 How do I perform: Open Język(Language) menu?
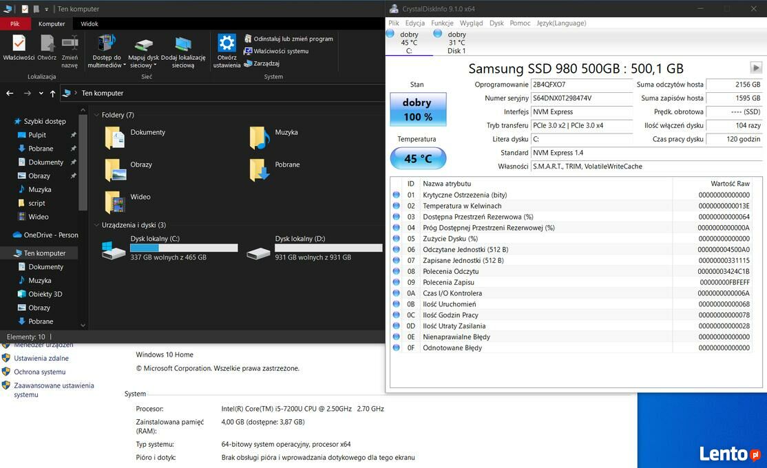click(x=561, y=23)
